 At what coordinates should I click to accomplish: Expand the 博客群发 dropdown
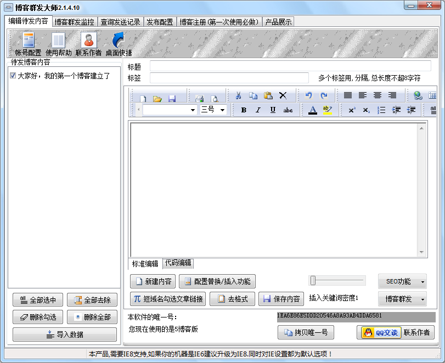tap(402, 299)
